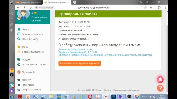Open the Yandex 'Я' home button
The height and width of the screenshot is (99, 177).
pos(24,7)
